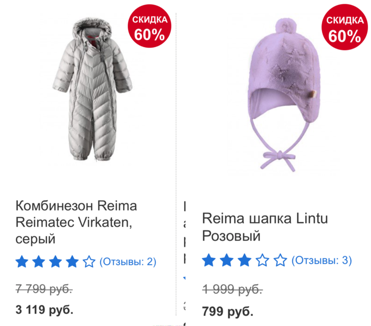Click the 60% discount badge on the overall

coord(149,27)
